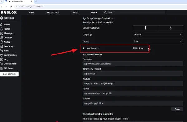Open the Charts menu
Screen dimensions: 187x122
[31, 12]
